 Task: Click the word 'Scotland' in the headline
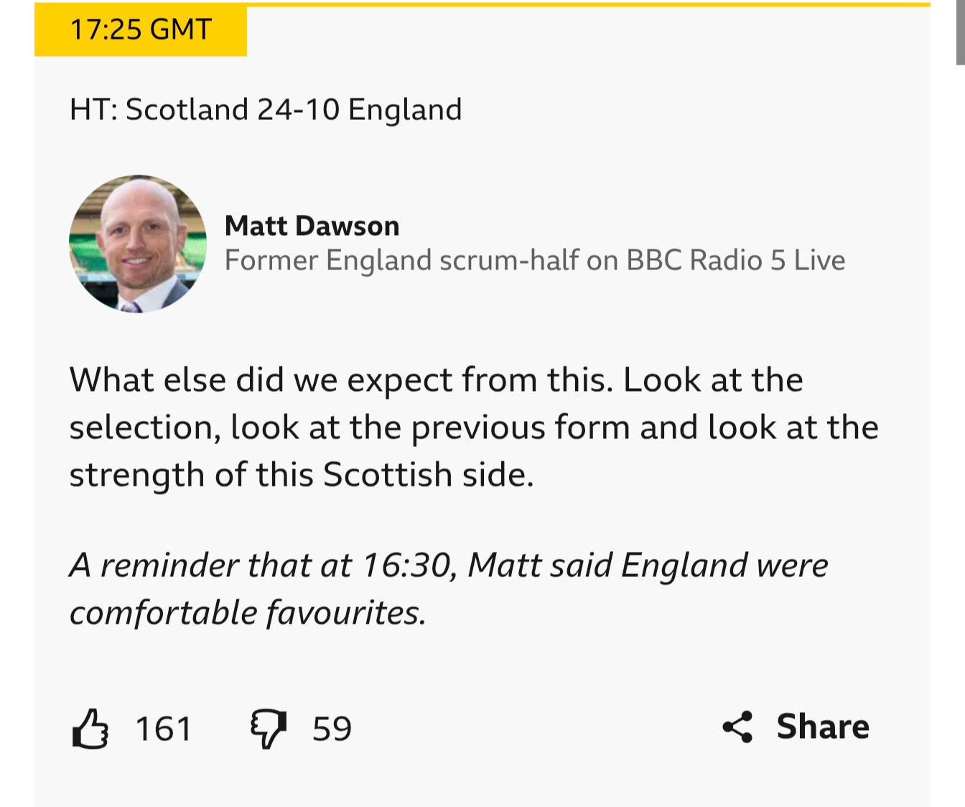(x=187, y=110)
